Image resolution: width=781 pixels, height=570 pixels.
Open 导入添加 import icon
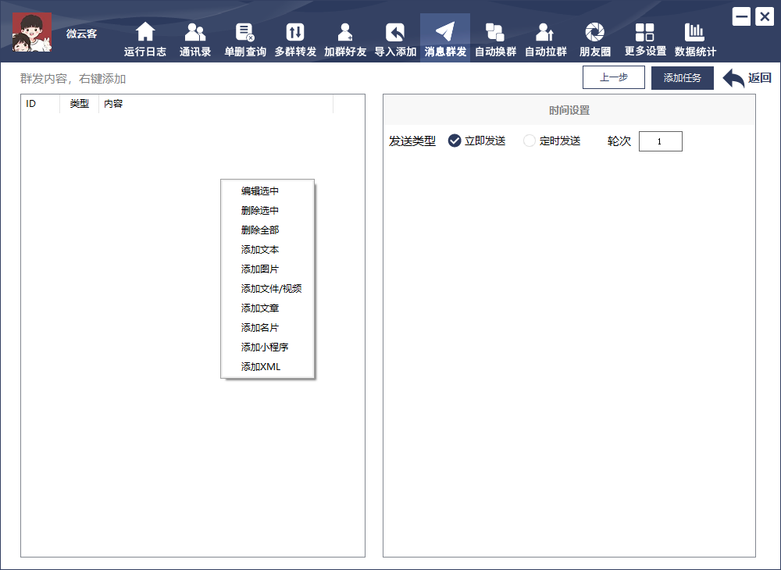395,33
